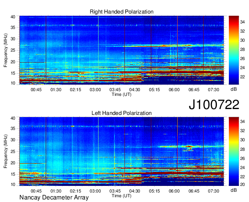The height and width of the screenshot is (202, 249).
Task: Click the "dB" label of Left Handed color bar
Action: (x=234, y=190)
